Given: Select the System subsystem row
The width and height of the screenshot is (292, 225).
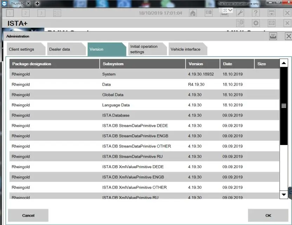Looking at the screenshot, I should pos(144,74).
